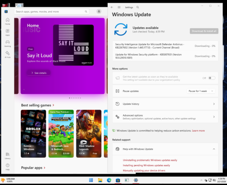Click the search icon in Settings title bar
The height and width of the screenshot is (185, 227).
pyautogui.click(x=138, y=7)
